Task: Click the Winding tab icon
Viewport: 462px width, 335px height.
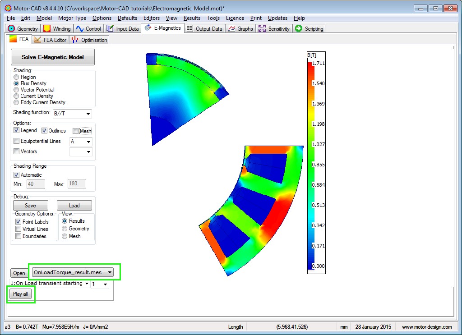Action: click(x=47, y=29)
